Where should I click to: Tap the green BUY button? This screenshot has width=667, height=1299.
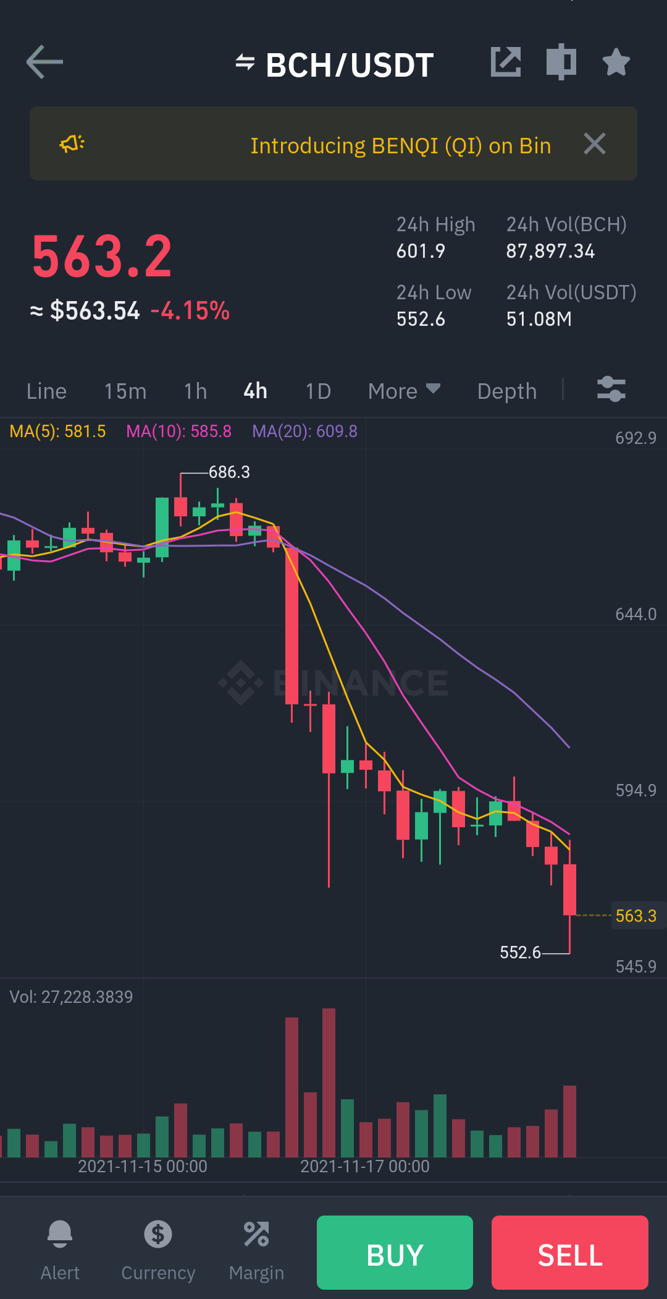point(395,1253)
